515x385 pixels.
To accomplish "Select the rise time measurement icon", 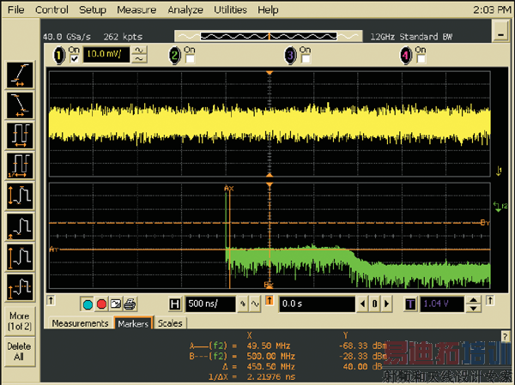I will 20,75.
